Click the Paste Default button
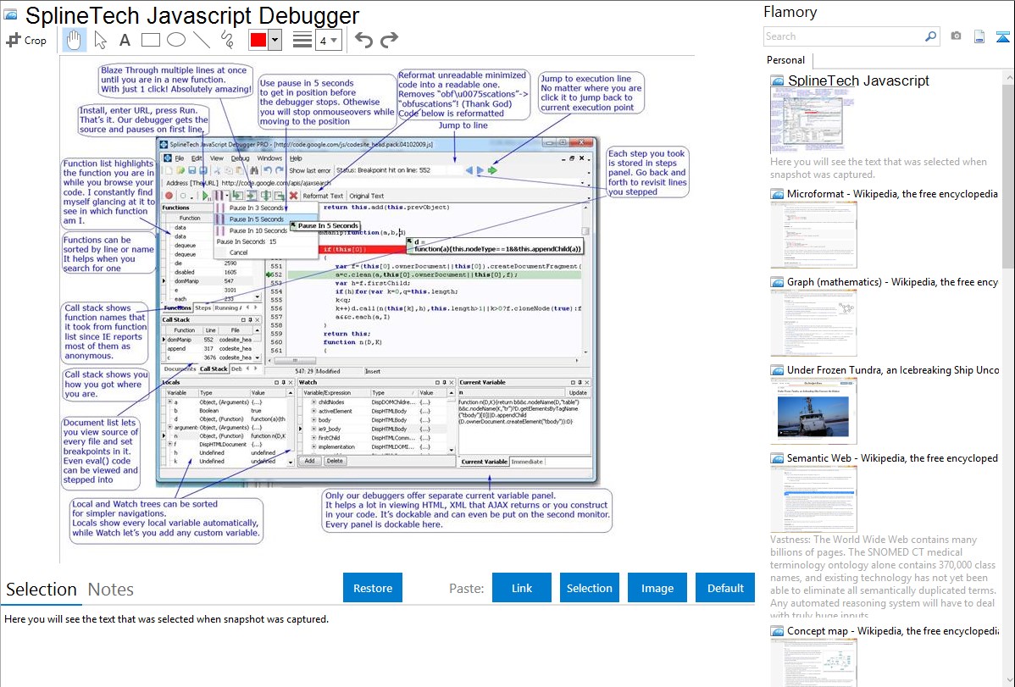1015x687 pixels. point(725,588)
